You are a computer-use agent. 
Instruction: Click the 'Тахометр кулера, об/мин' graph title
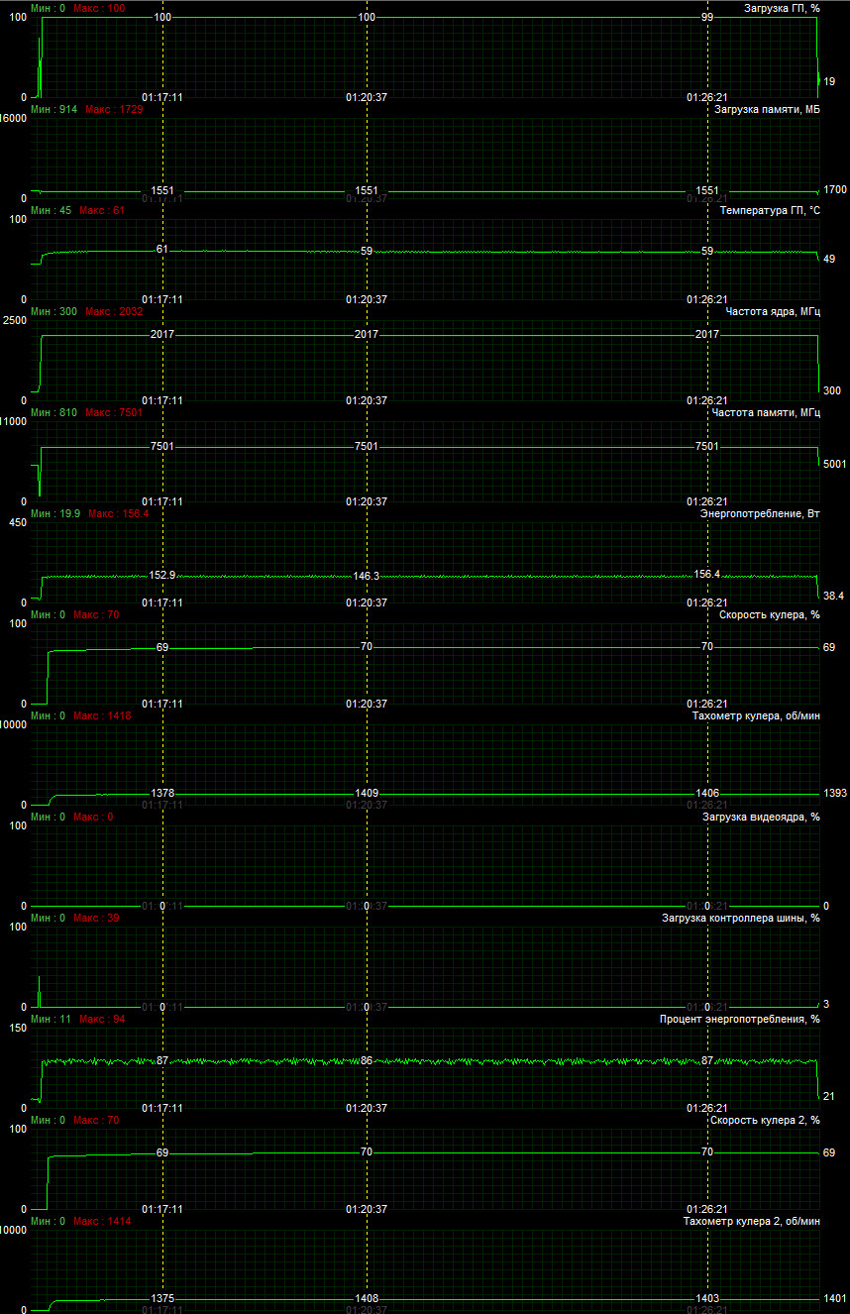pyautogui.click(x=757, y=715)
